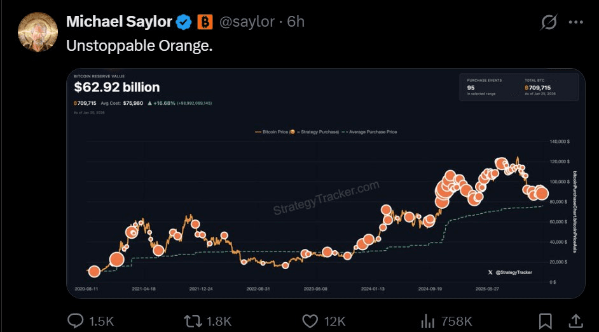The width and height of the screenshot is (599, 332).
Task: Click the share upload icon
Action: pyautogui.click(x=575, y=321)
